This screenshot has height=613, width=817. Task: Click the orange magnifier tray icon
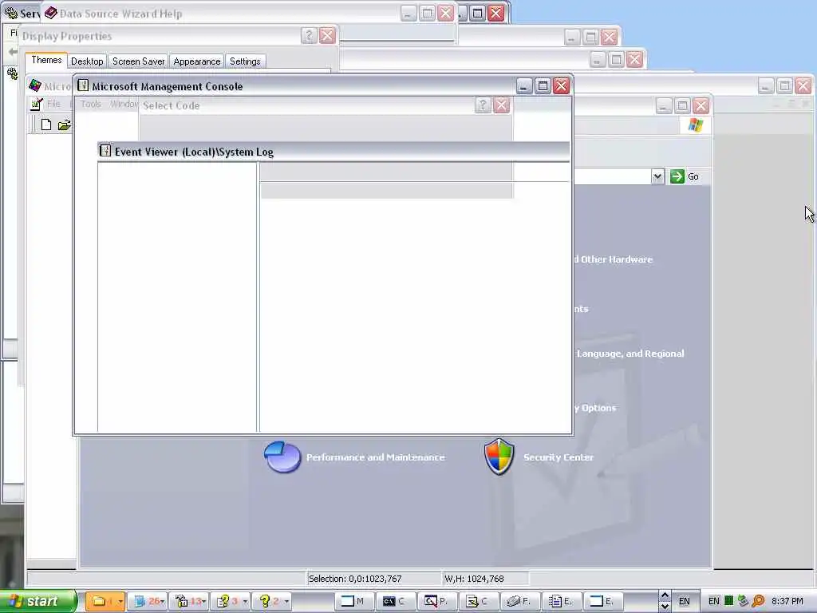758,601
